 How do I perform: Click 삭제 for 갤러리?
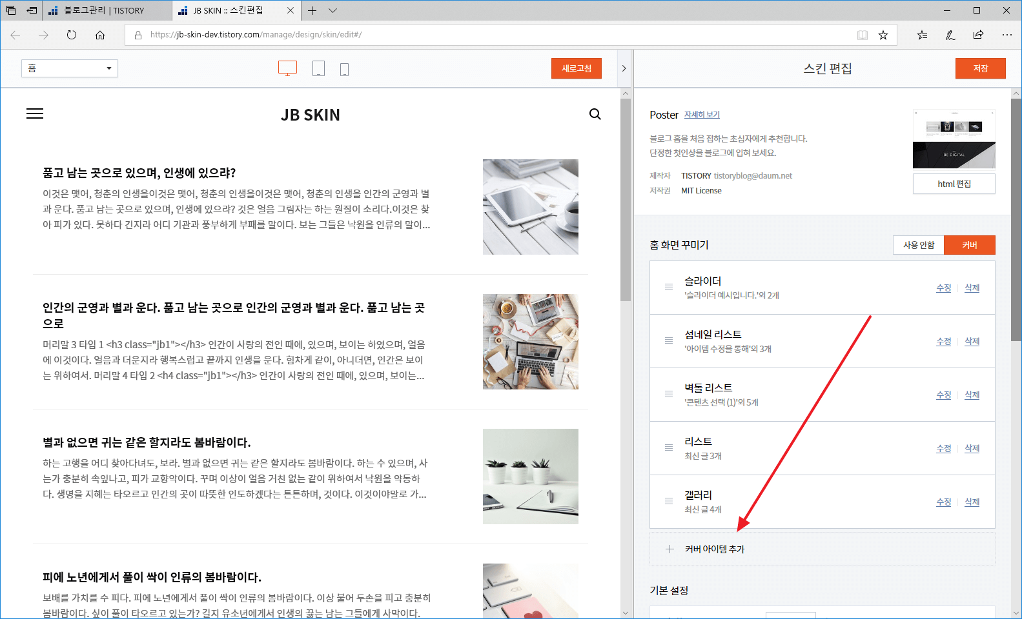click(972, 502)
